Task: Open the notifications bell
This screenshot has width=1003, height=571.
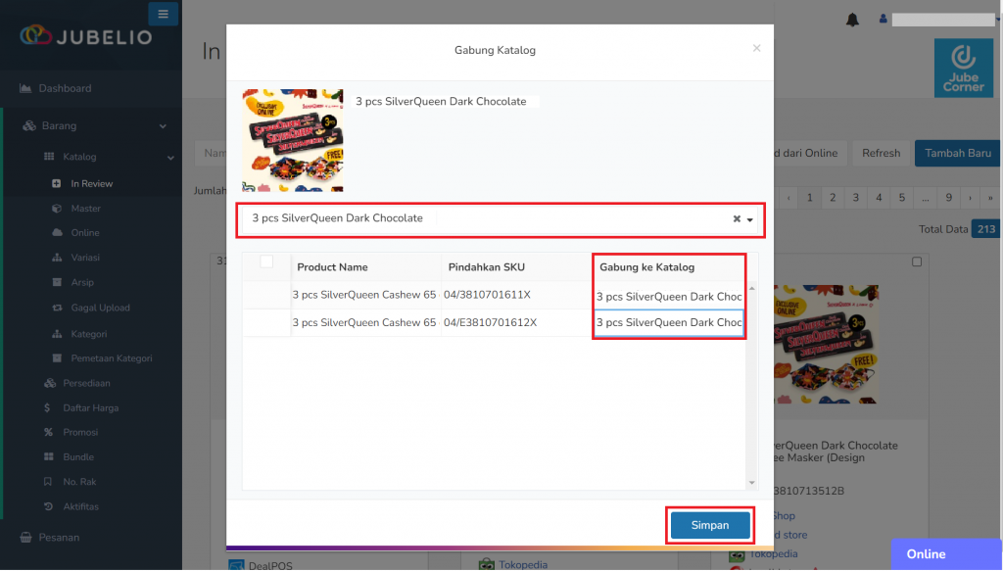Action: [x=852, y=20]
